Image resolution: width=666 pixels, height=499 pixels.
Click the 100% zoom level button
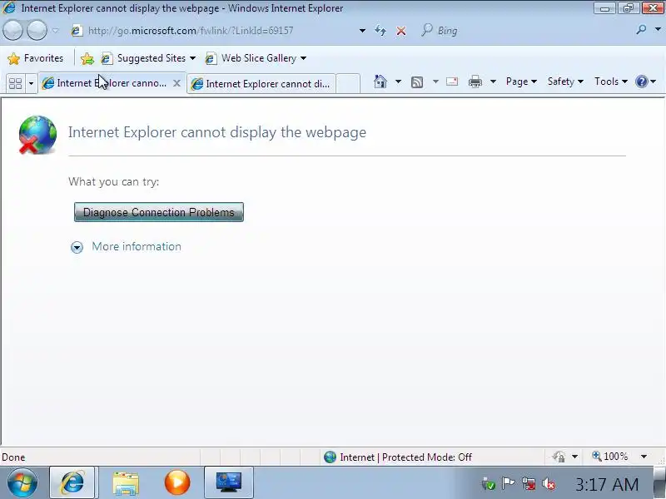[x=610, y=457]
